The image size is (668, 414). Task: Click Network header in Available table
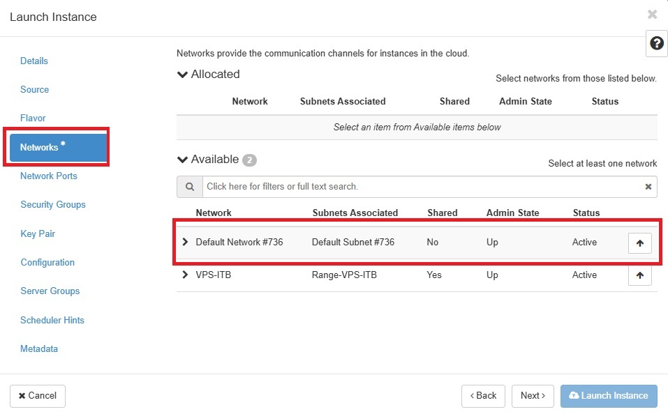(x=214, y=213)
